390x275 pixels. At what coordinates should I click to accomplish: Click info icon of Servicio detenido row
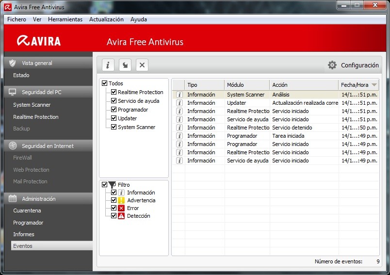(x=179, y=128)
